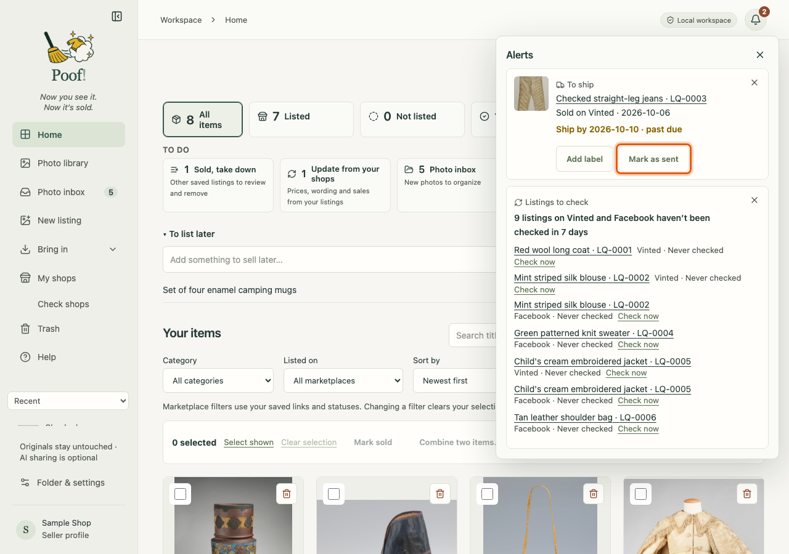
Task: Click the Add label button
Action: pyautogui.click(x=584, y=159)
